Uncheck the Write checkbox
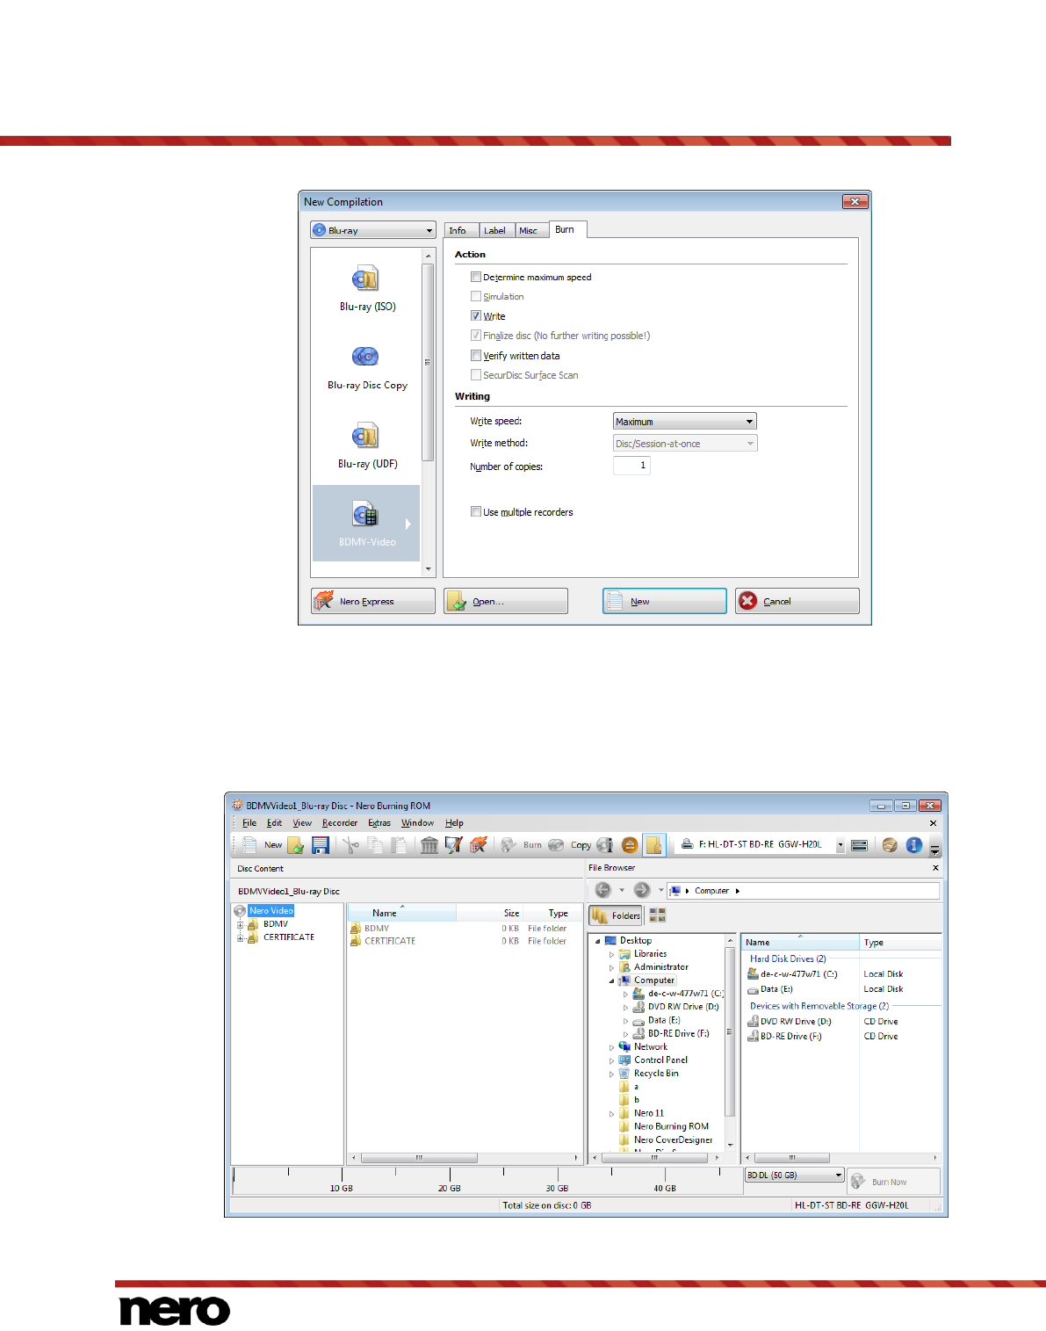Viewport: 1046px width, 1331px height. pos(476,315)
